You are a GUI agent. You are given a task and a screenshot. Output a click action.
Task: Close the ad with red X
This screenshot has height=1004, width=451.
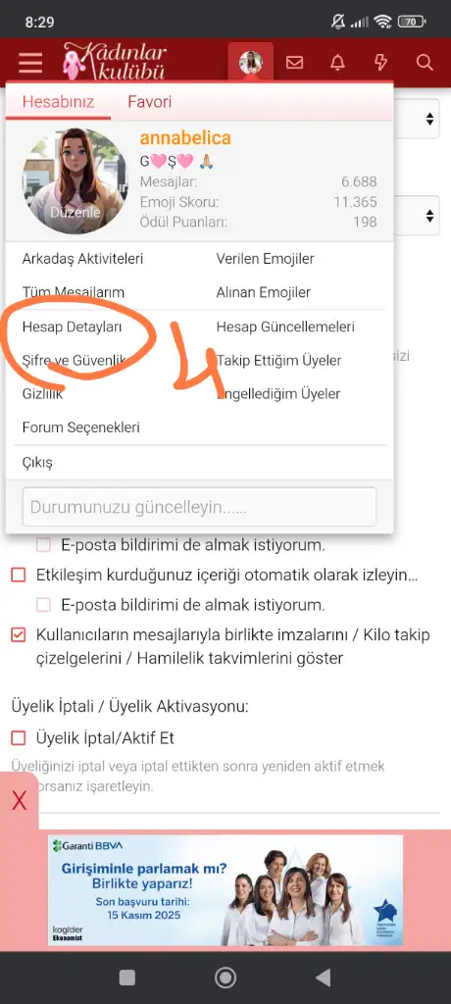click(20, 801)
